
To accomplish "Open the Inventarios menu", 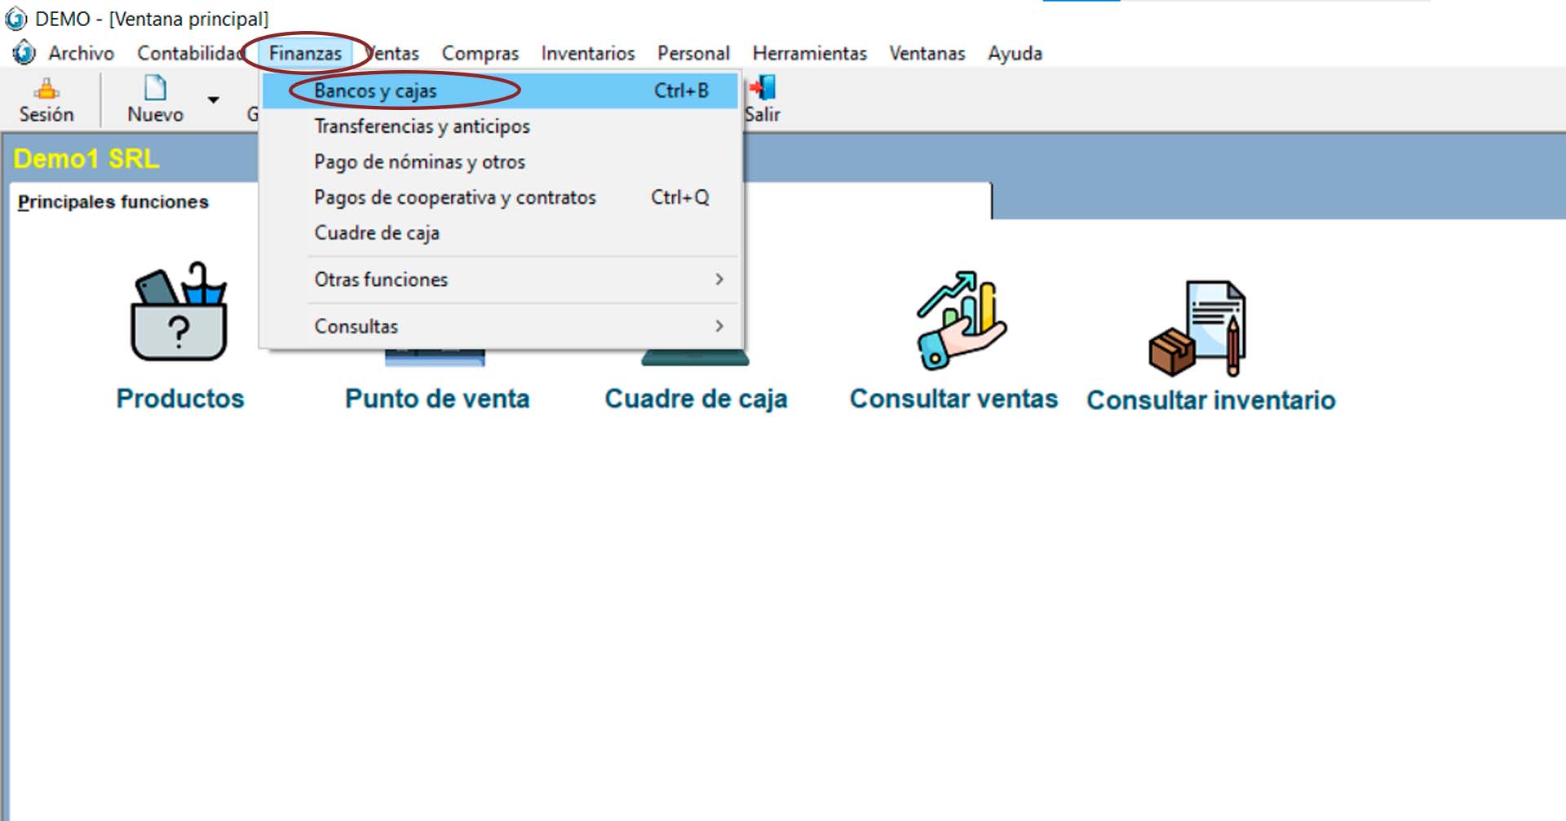I will pos(587,54).
